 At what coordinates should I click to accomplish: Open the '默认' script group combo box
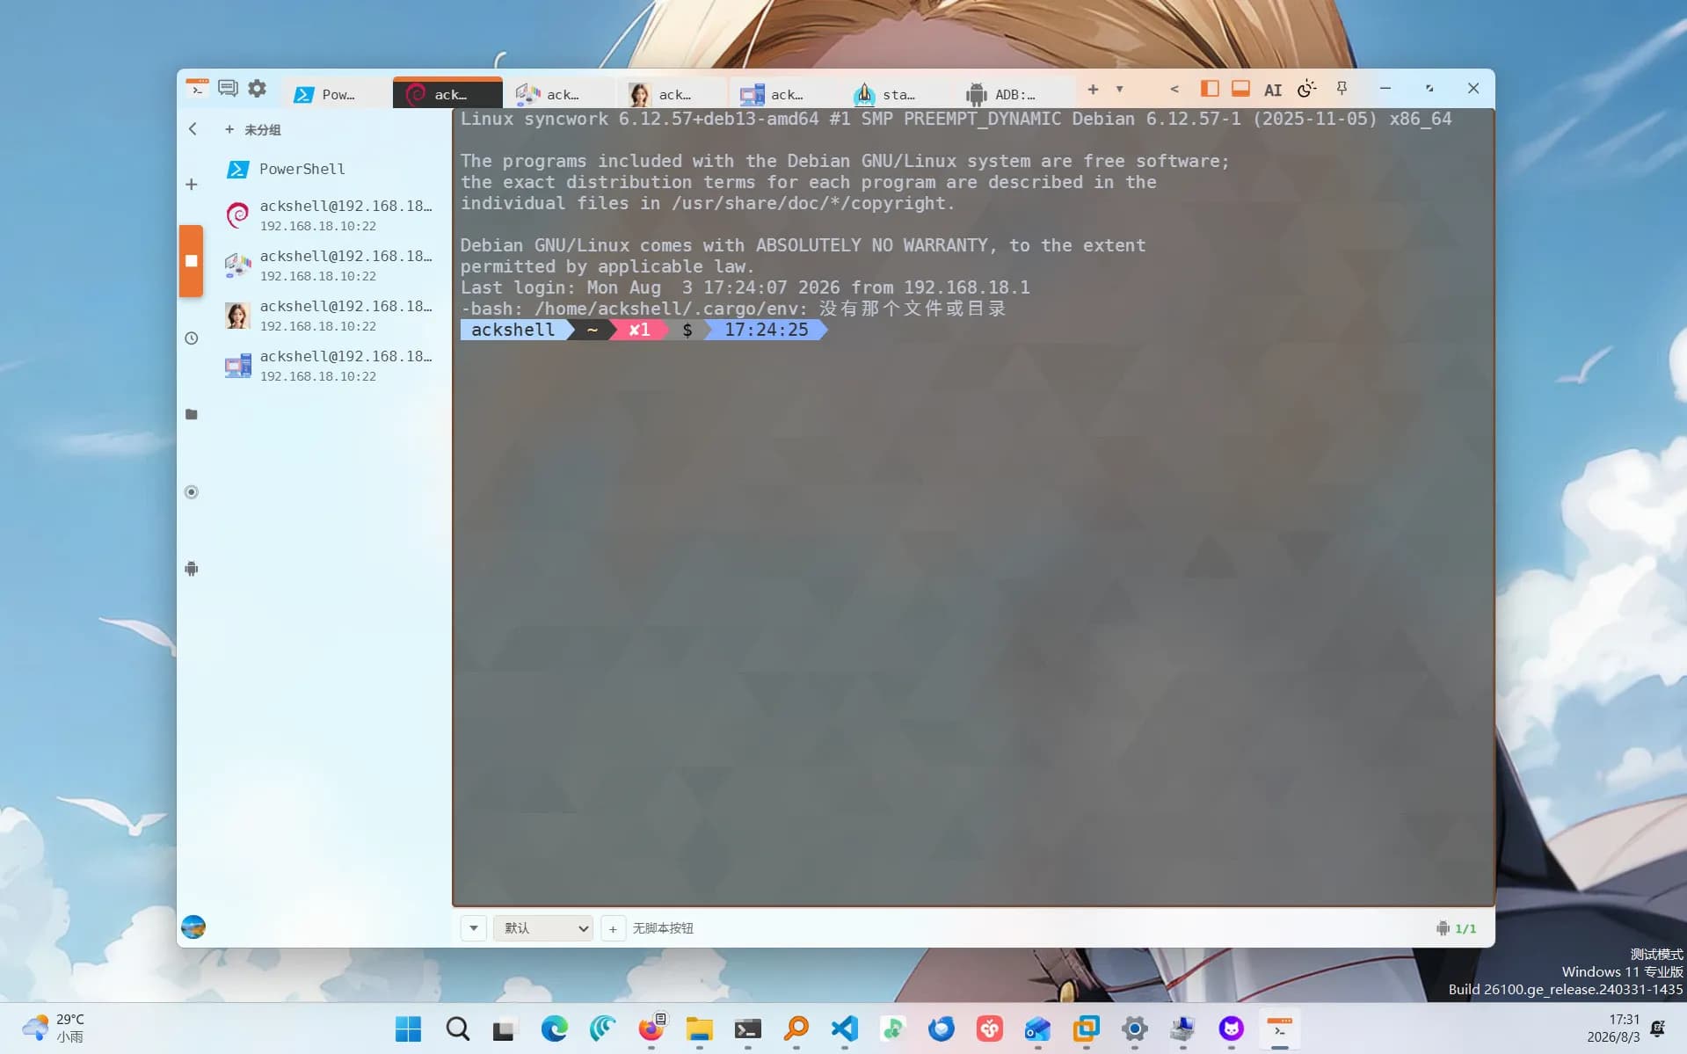543,927
